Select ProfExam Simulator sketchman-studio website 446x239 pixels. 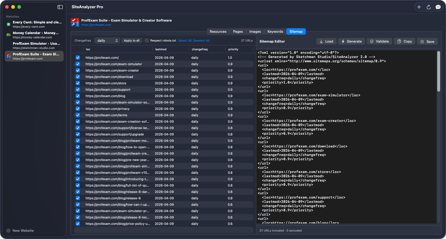(34, 46)
